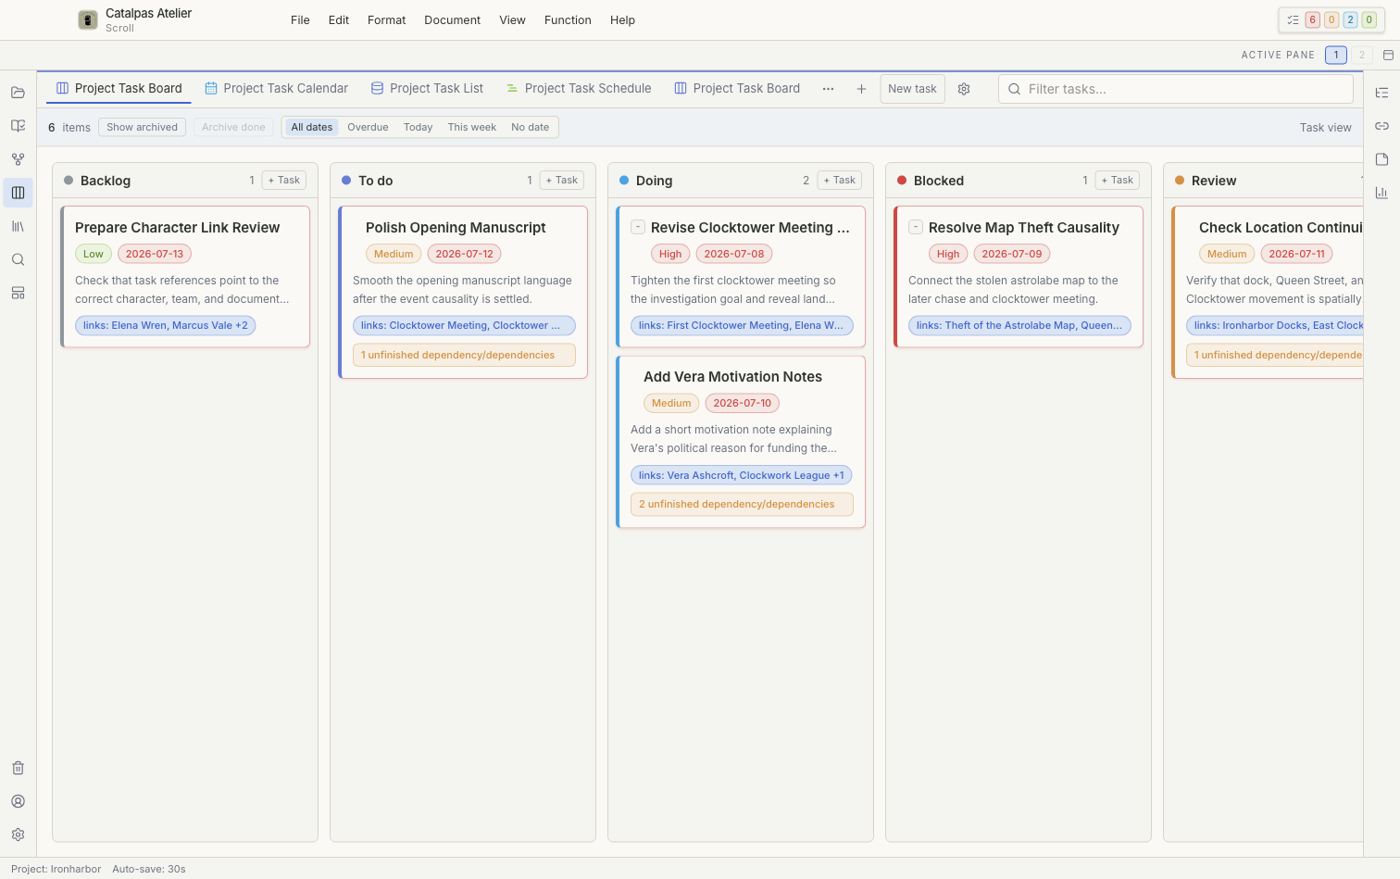Switch to Project Task List tab
Image resolution: width=1400 pixels, height=879 pixels.
pyautogui.click(x=427, y=89)
